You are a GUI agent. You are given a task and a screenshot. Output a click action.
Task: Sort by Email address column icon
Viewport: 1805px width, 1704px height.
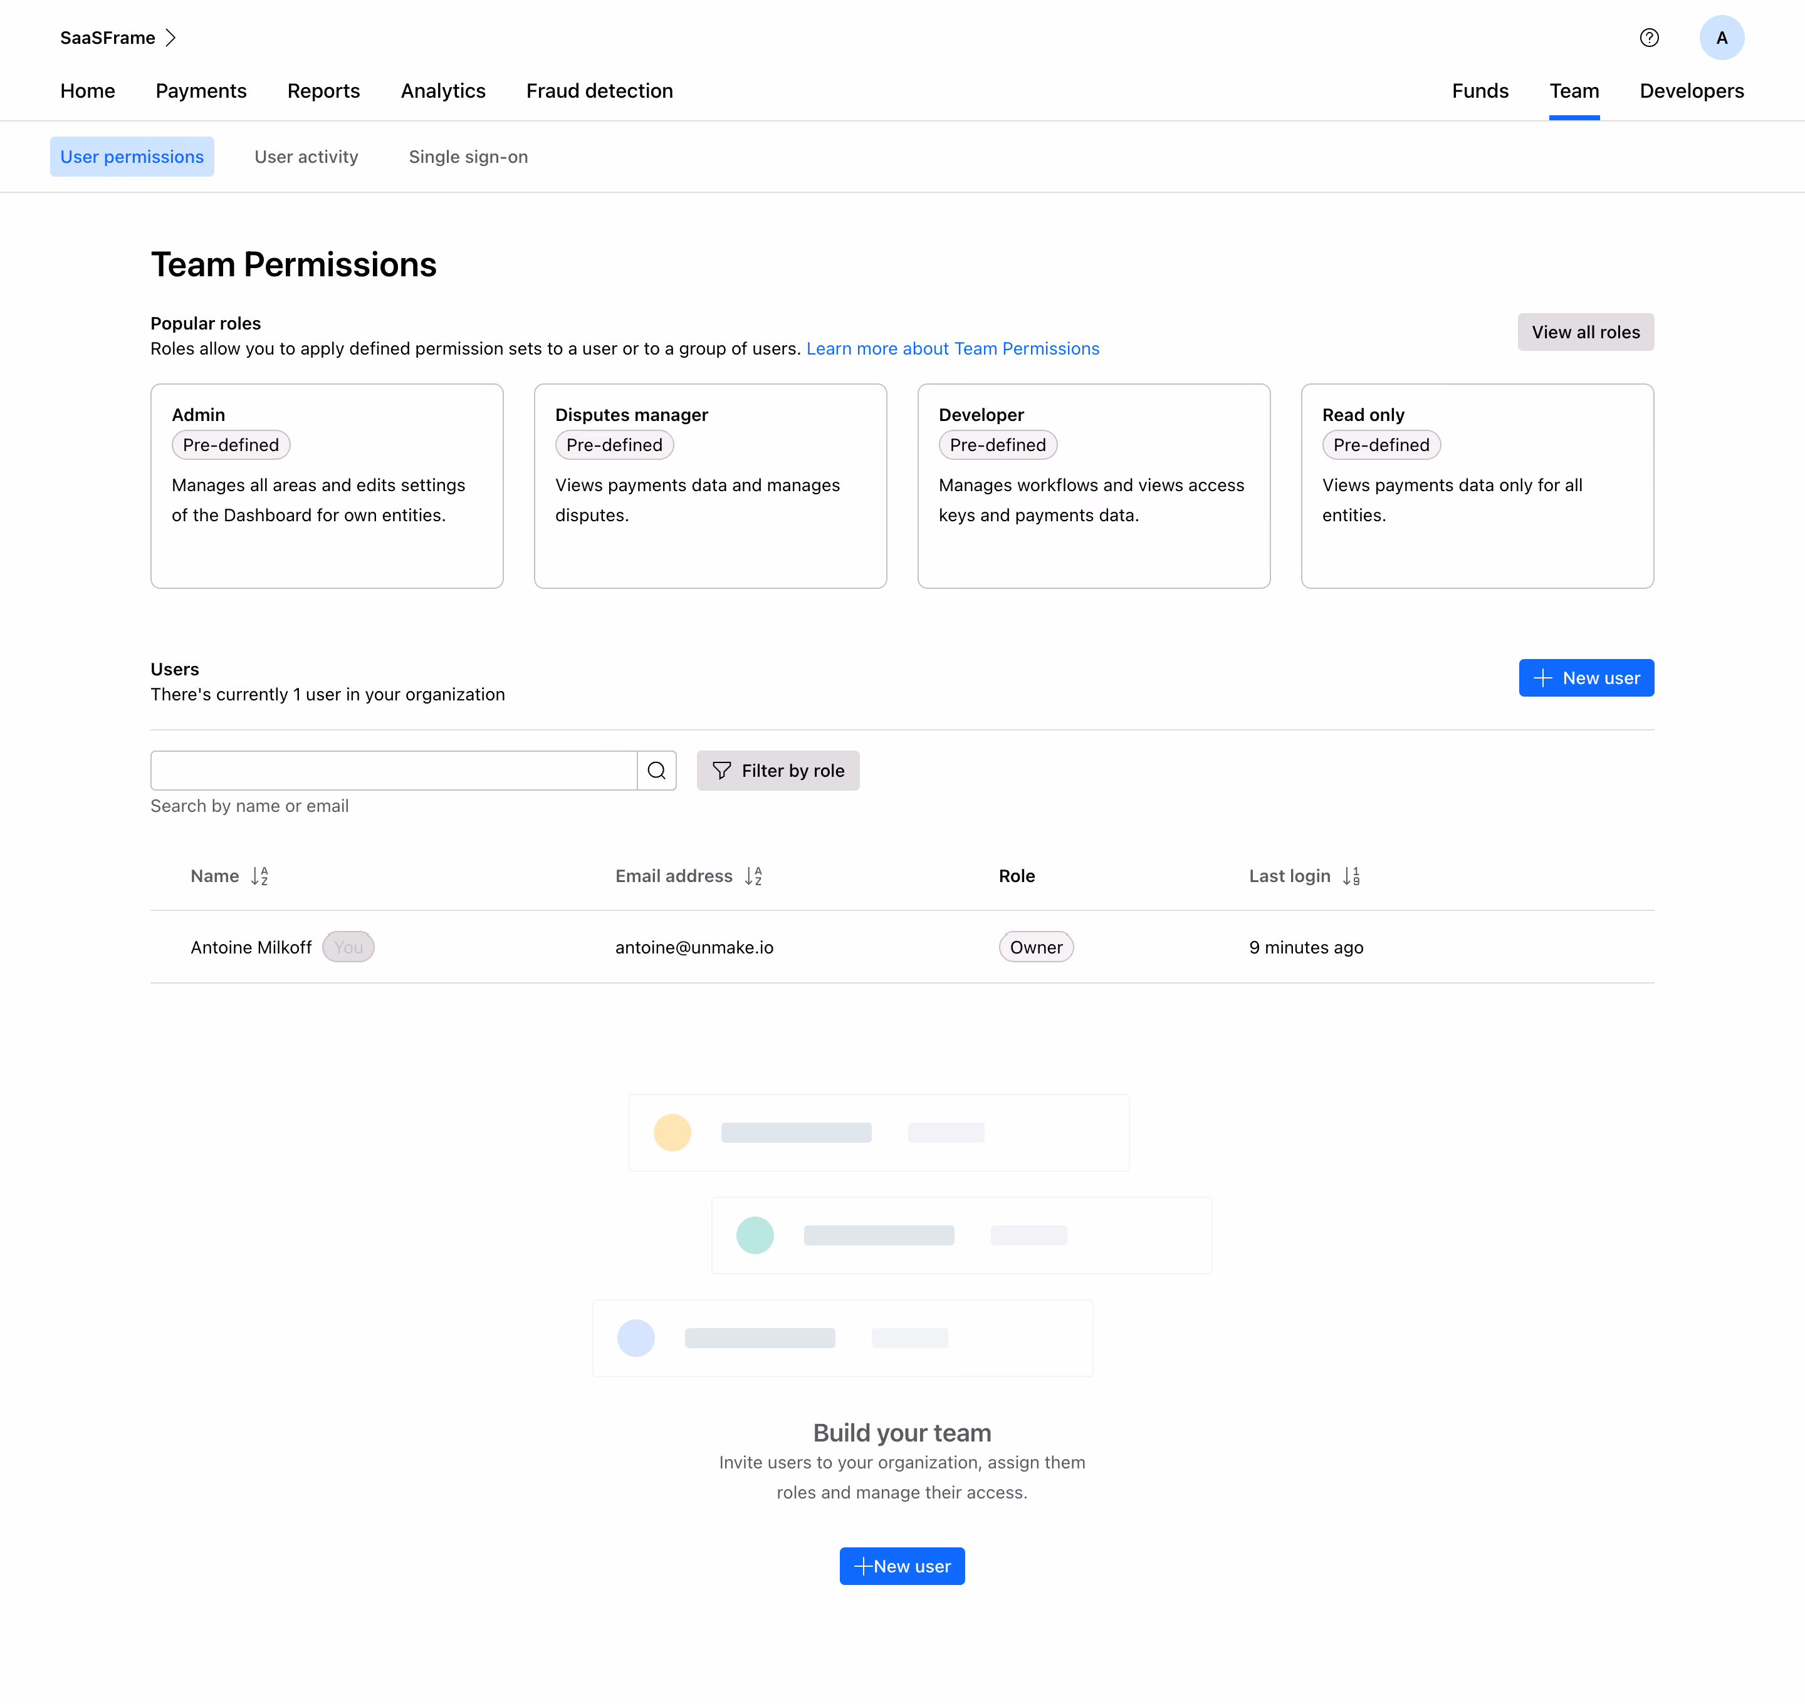click(753, 876)
